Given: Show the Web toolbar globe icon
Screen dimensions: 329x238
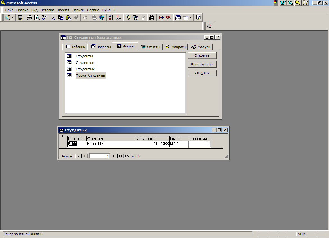Looking at the screenshot, I should click(102, 18).
